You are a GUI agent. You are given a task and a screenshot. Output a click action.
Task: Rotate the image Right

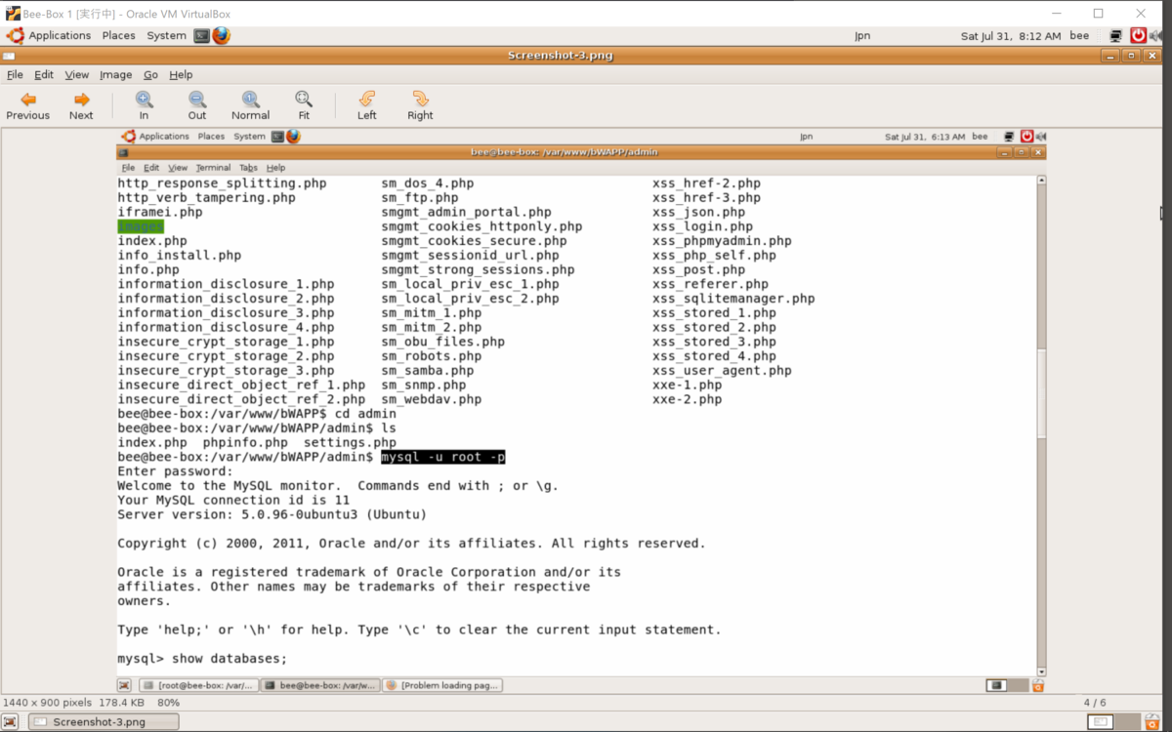[420, 105]
